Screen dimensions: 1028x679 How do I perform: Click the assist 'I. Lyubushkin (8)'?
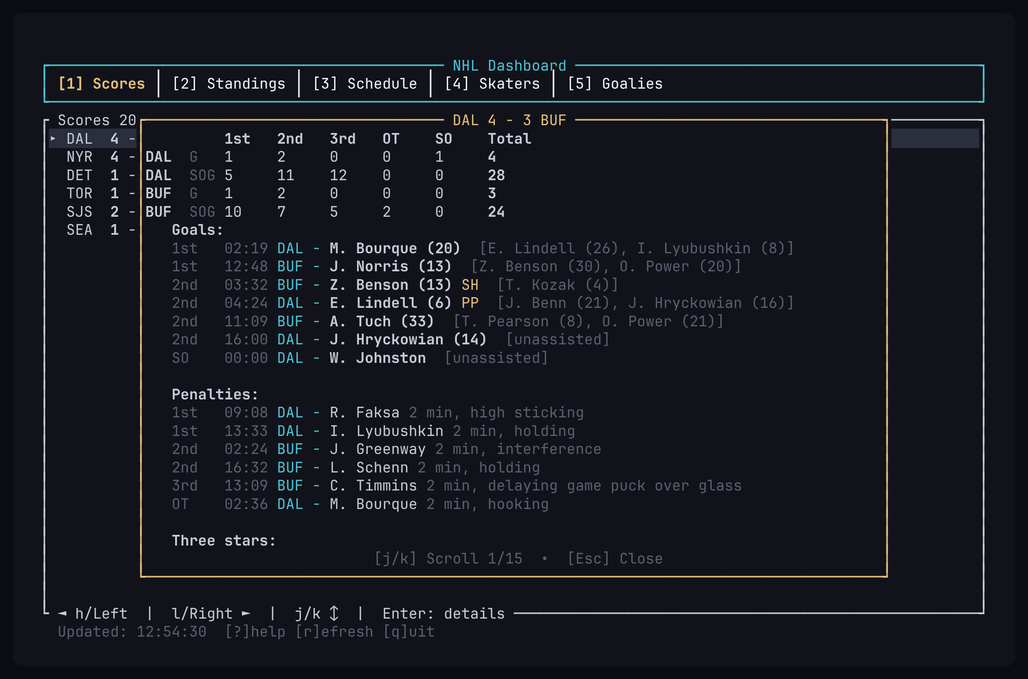coord(711,248)
